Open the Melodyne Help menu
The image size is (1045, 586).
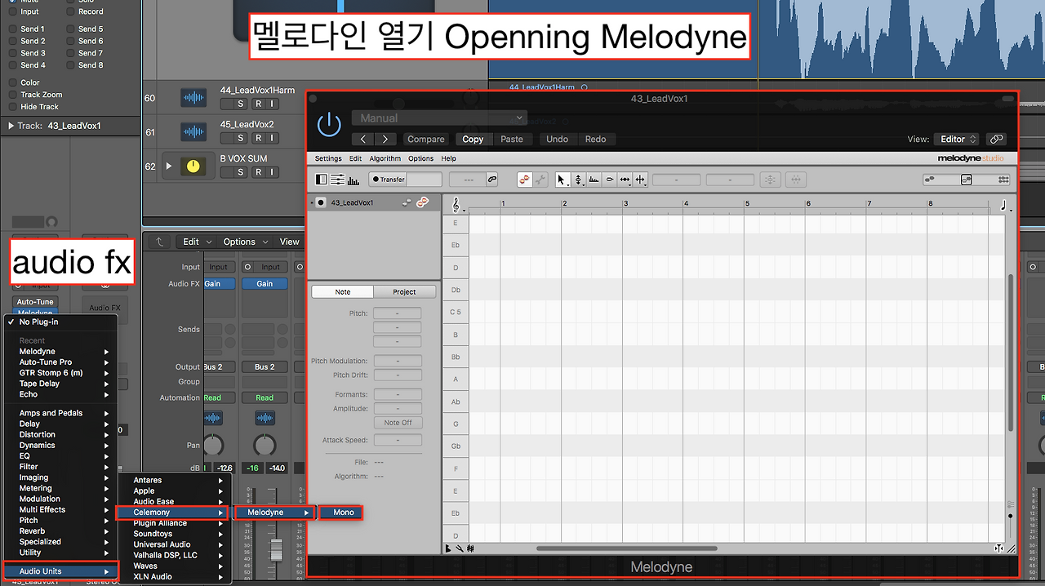tap(448, 158)
